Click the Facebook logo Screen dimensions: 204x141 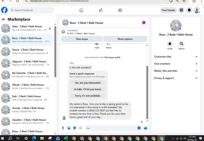[x=4, y=10]
